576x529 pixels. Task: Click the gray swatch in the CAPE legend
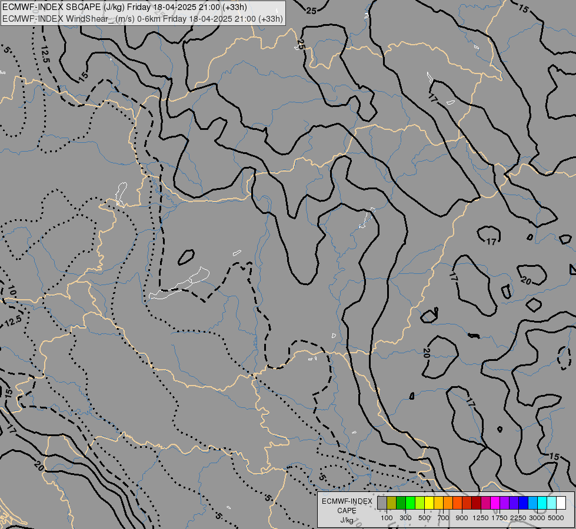click(x=382, y=503)
